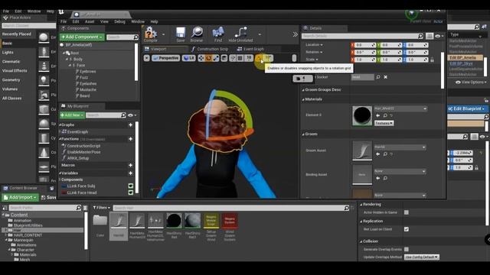Viewport: 490px width, 275px height.
Task: Collapse the Face component tree node
Action: 70,66
